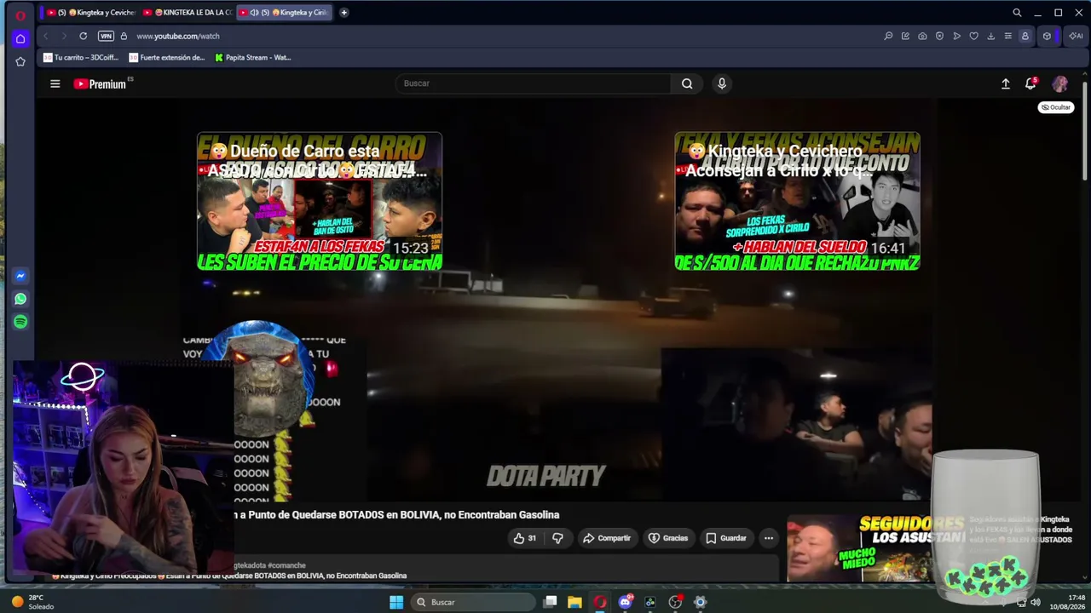Go to Opera start page home icon
1091x613 pixels.
tap(20, 38)
